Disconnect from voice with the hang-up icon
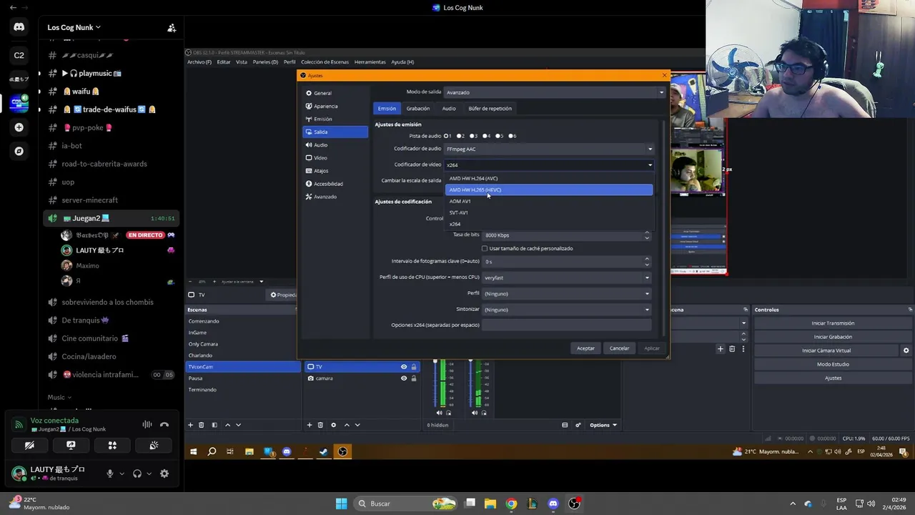This screenshot has height=515, width=915. coord(164,424)
